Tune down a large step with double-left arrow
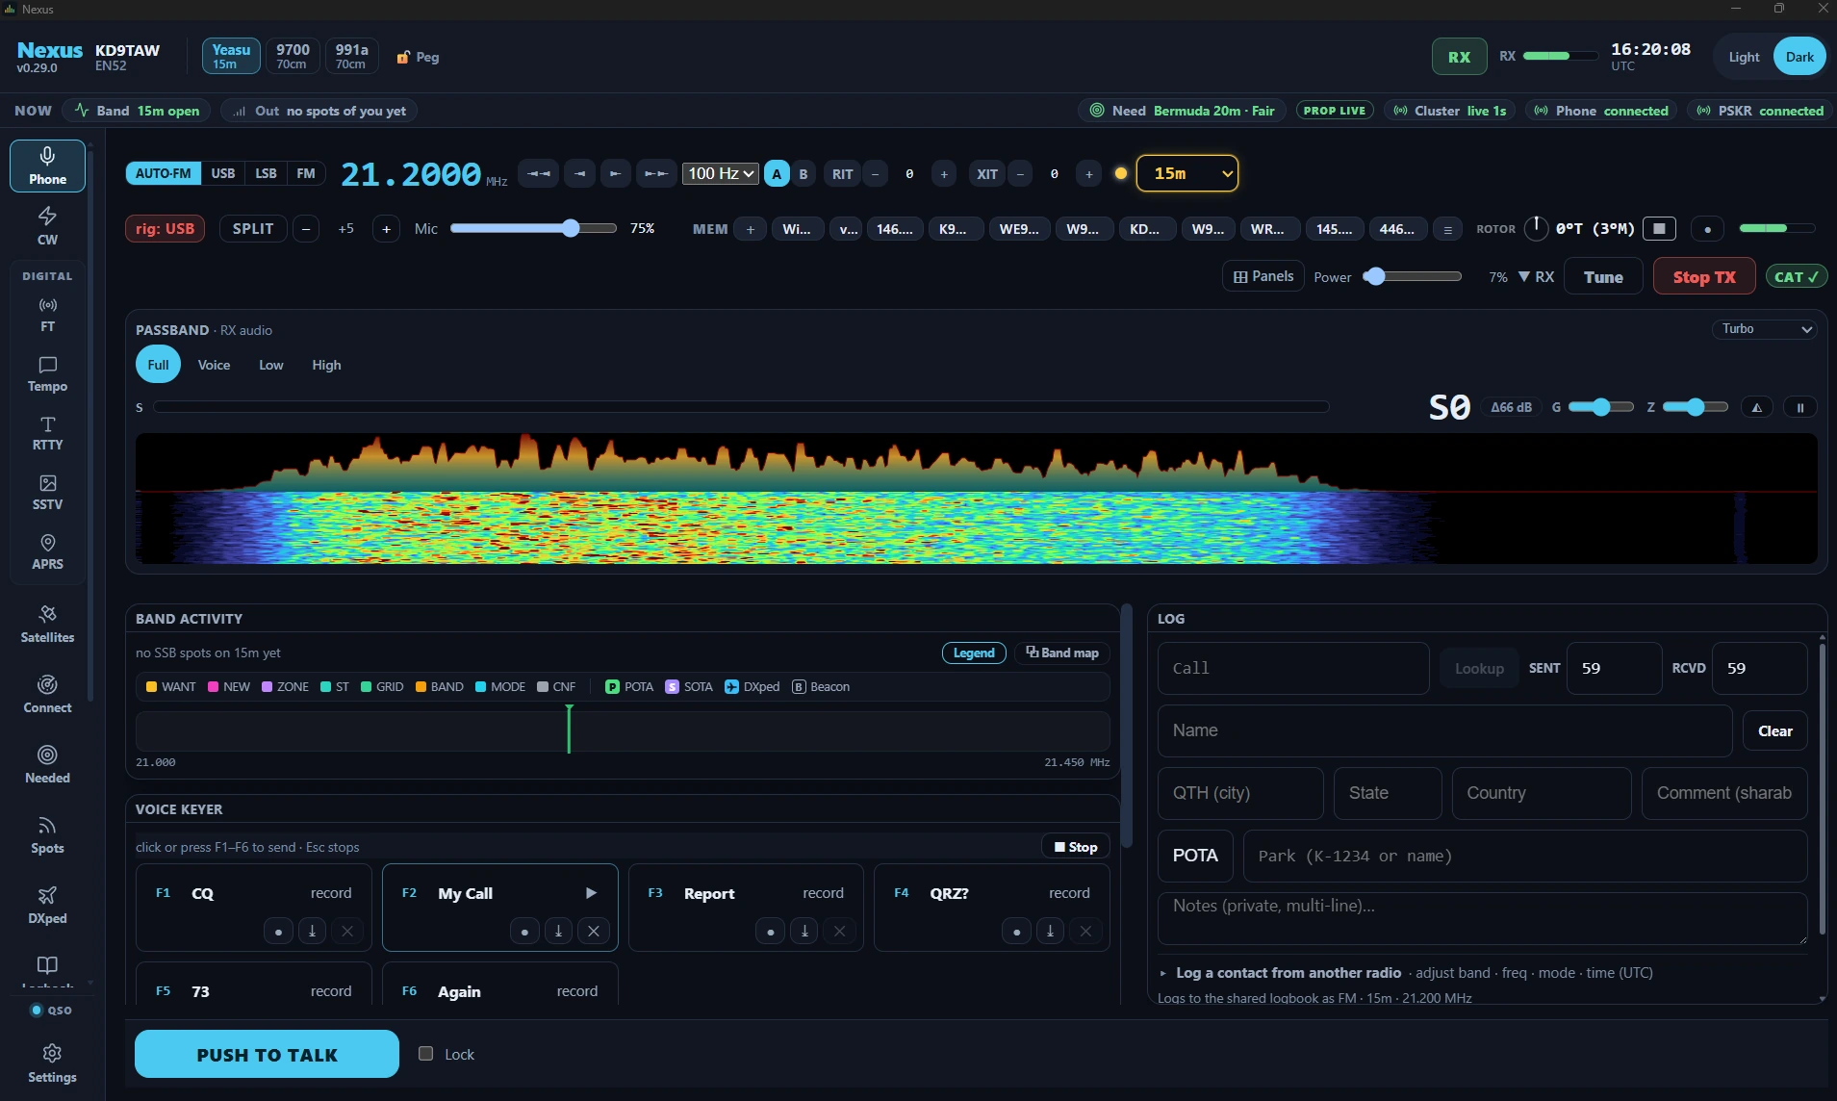1837x1101 pixels. pyautogui.click(x=539, y=173)
